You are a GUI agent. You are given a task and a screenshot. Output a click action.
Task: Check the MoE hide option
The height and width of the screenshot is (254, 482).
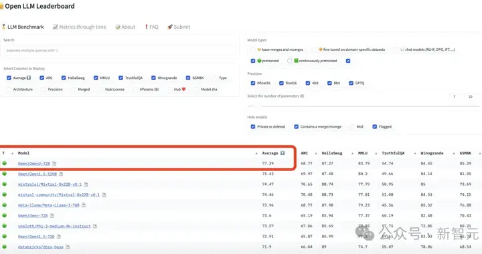coord(352,127)
